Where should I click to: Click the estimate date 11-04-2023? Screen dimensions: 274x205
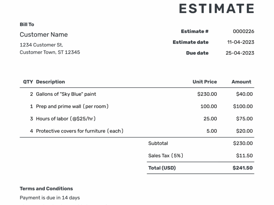pos(241,42)
